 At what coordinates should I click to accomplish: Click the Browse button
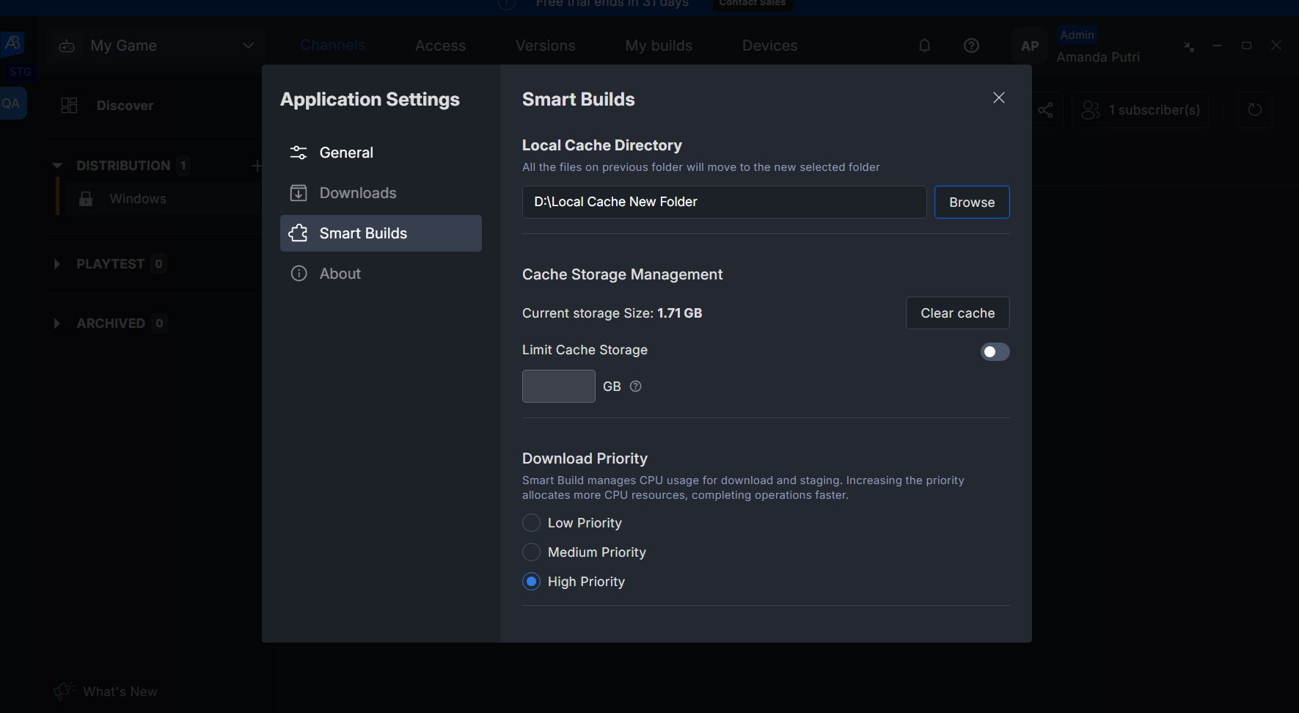point(972,202)
